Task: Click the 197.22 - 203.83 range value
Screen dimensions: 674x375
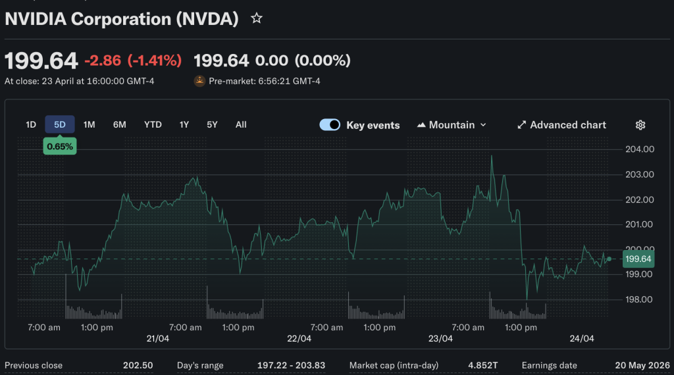Action: tap(291, 365)
